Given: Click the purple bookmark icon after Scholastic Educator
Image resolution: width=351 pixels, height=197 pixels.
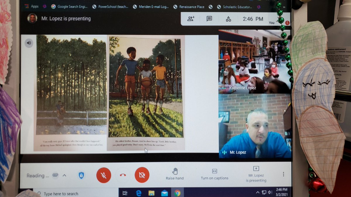Looking at the screenshot, I should pyautogui.click(x=258, y=6).
